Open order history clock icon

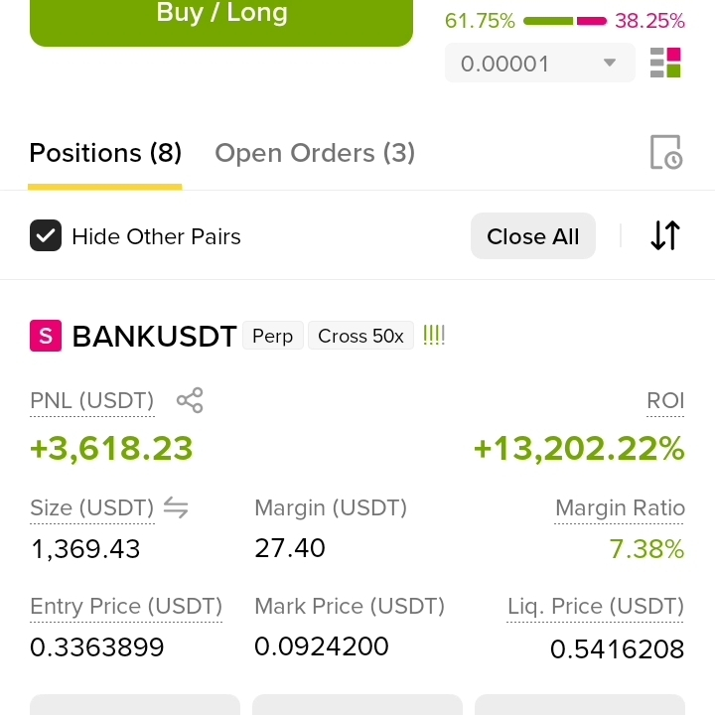point(665,152)
